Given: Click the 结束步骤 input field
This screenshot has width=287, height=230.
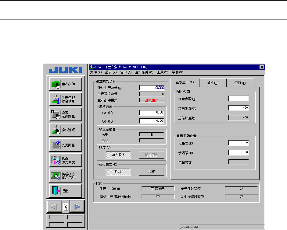Looking at the screenshot, I should 239,108.
